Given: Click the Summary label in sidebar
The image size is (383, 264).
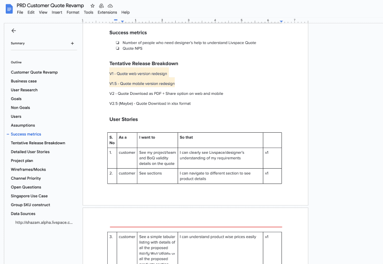Looking at the screenshot, I should (x=18, y=43).
